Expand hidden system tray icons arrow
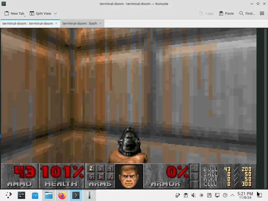 232,195
